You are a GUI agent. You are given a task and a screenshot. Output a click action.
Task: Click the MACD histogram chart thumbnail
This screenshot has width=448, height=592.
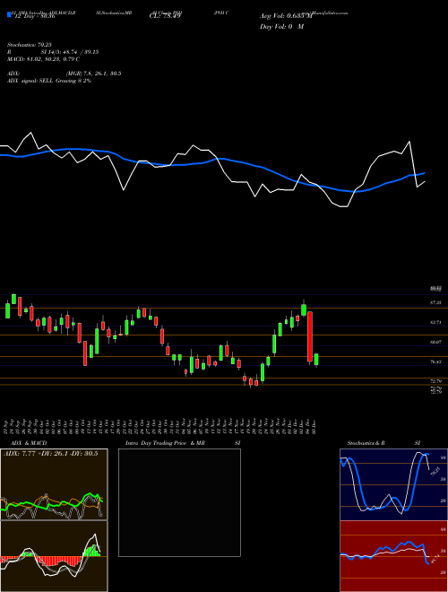tap(54, 556)
